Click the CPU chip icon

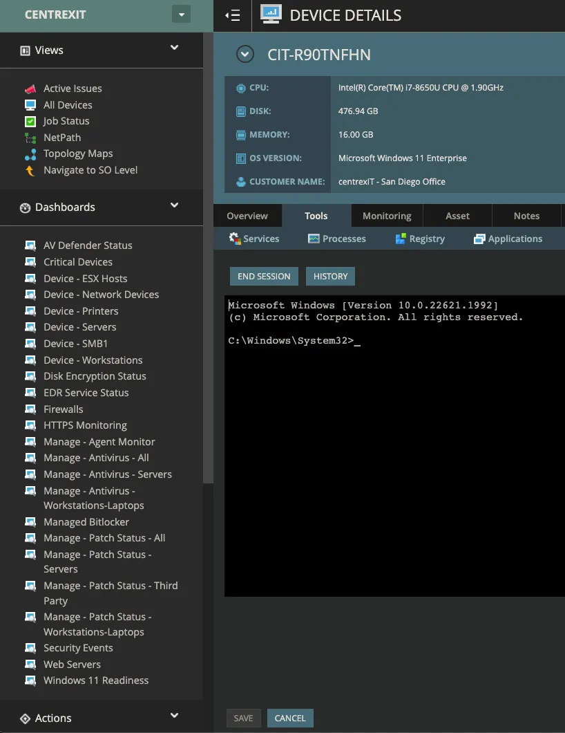241,88
